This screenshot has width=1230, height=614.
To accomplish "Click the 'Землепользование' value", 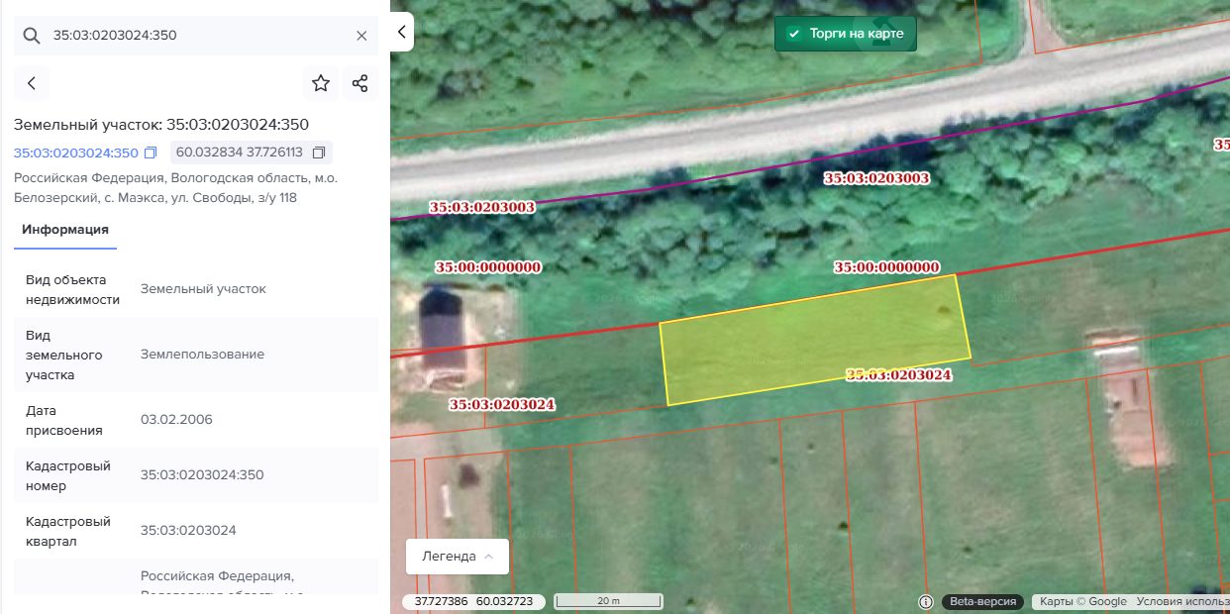I will click(x=202, y=354).
